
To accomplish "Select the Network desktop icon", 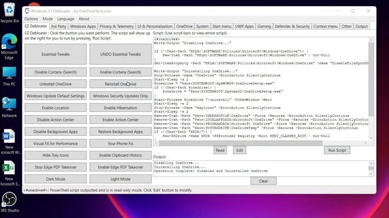I will 9,107.
